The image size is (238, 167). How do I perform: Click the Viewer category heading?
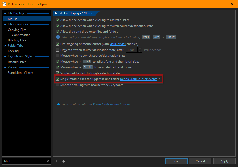click(x=12, y=67)
